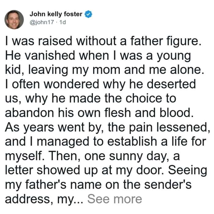This screenshot has height=214, width=214.
Task: Click the line 'us, why he made the choice to'
Action: coord(90,98)
